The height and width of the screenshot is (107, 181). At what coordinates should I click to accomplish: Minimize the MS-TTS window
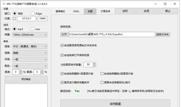pos(156,4)
